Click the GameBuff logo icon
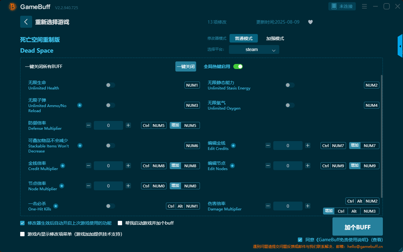The height and width of the screenshot is (252, 403). click(13, 7)
